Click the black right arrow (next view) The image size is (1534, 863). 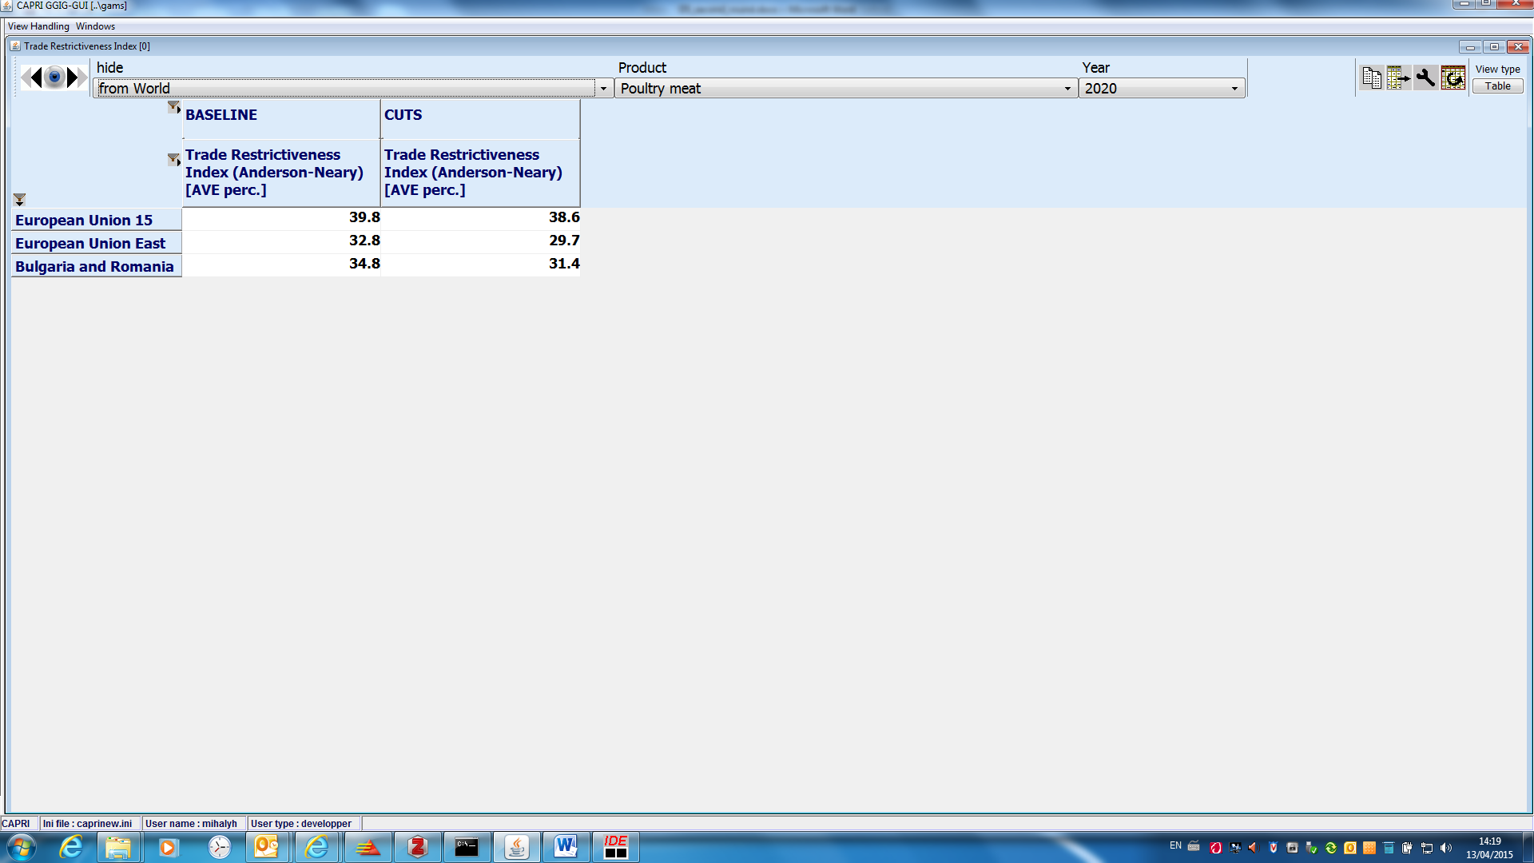74,78
